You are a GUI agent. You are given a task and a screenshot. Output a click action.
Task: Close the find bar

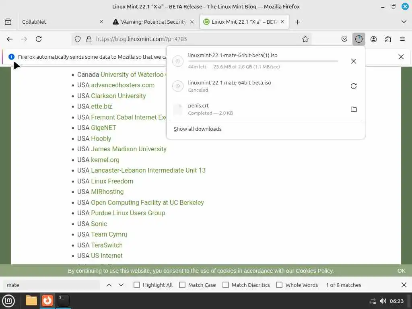click(x=404, y=285)
